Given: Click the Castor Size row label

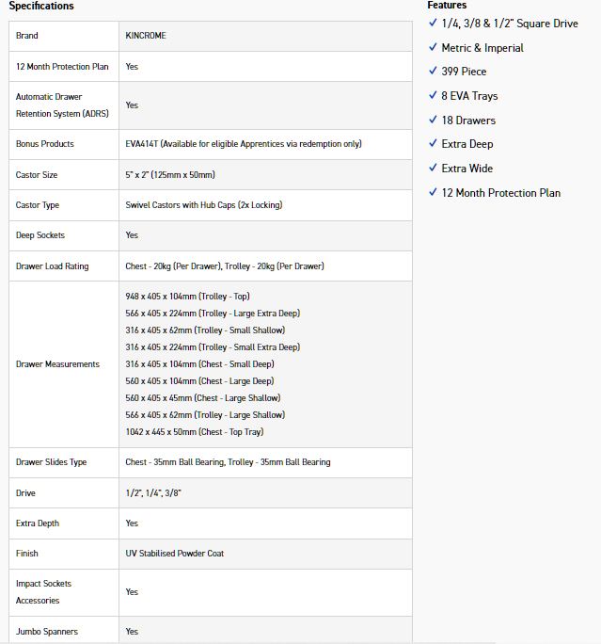Looking at the screenshot, I should click(37, 175).
